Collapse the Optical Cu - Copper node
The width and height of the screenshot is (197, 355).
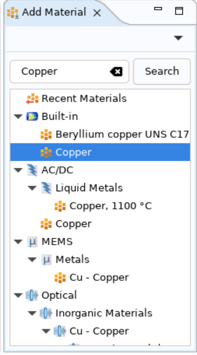(x=46, y=331)
